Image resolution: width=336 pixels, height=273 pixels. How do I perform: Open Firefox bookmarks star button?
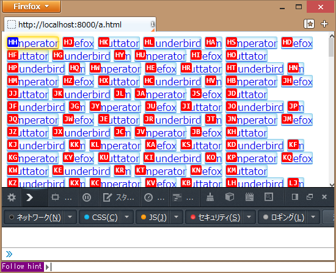pyautogui.click(x=309, y=24)
